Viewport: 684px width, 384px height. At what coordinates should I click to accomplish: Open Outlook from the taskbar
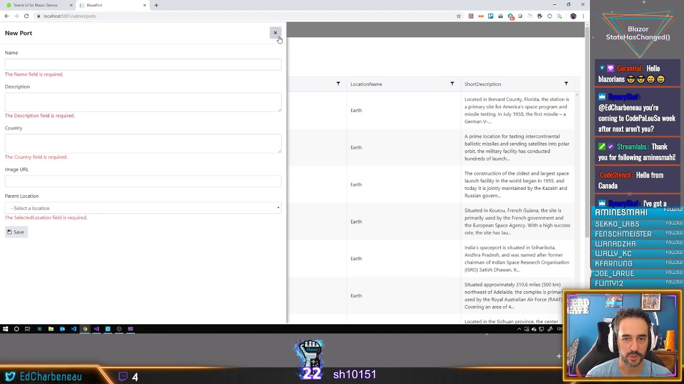(x=62, y=329)
